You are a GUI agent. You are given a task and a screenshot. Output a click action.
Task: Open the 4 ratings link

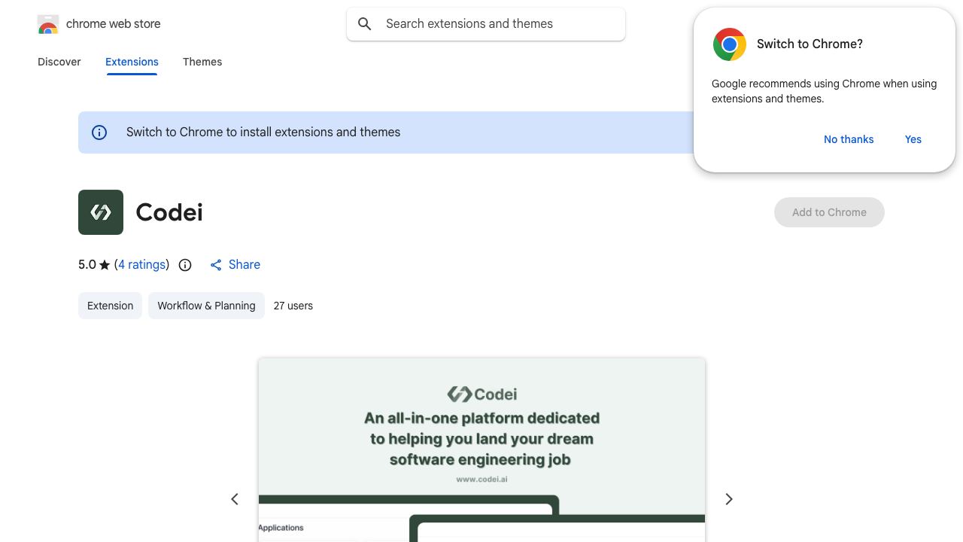[141, 265]
